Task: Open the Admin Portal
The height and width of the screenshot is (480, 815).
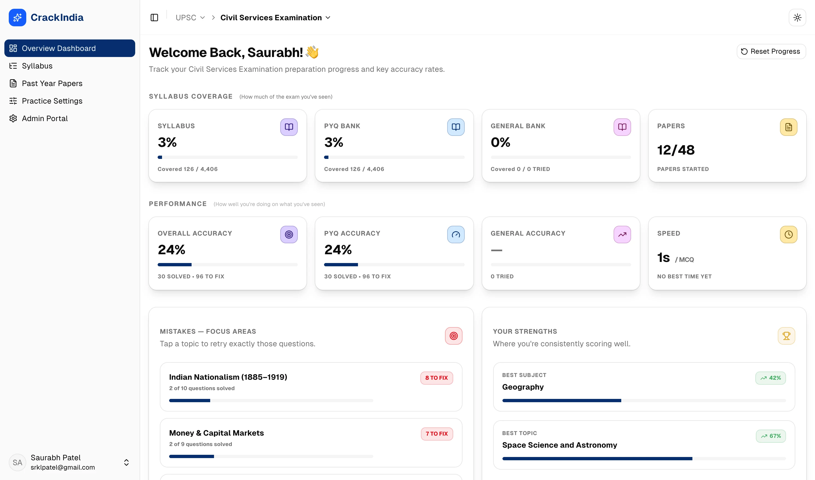Action: 70,118
